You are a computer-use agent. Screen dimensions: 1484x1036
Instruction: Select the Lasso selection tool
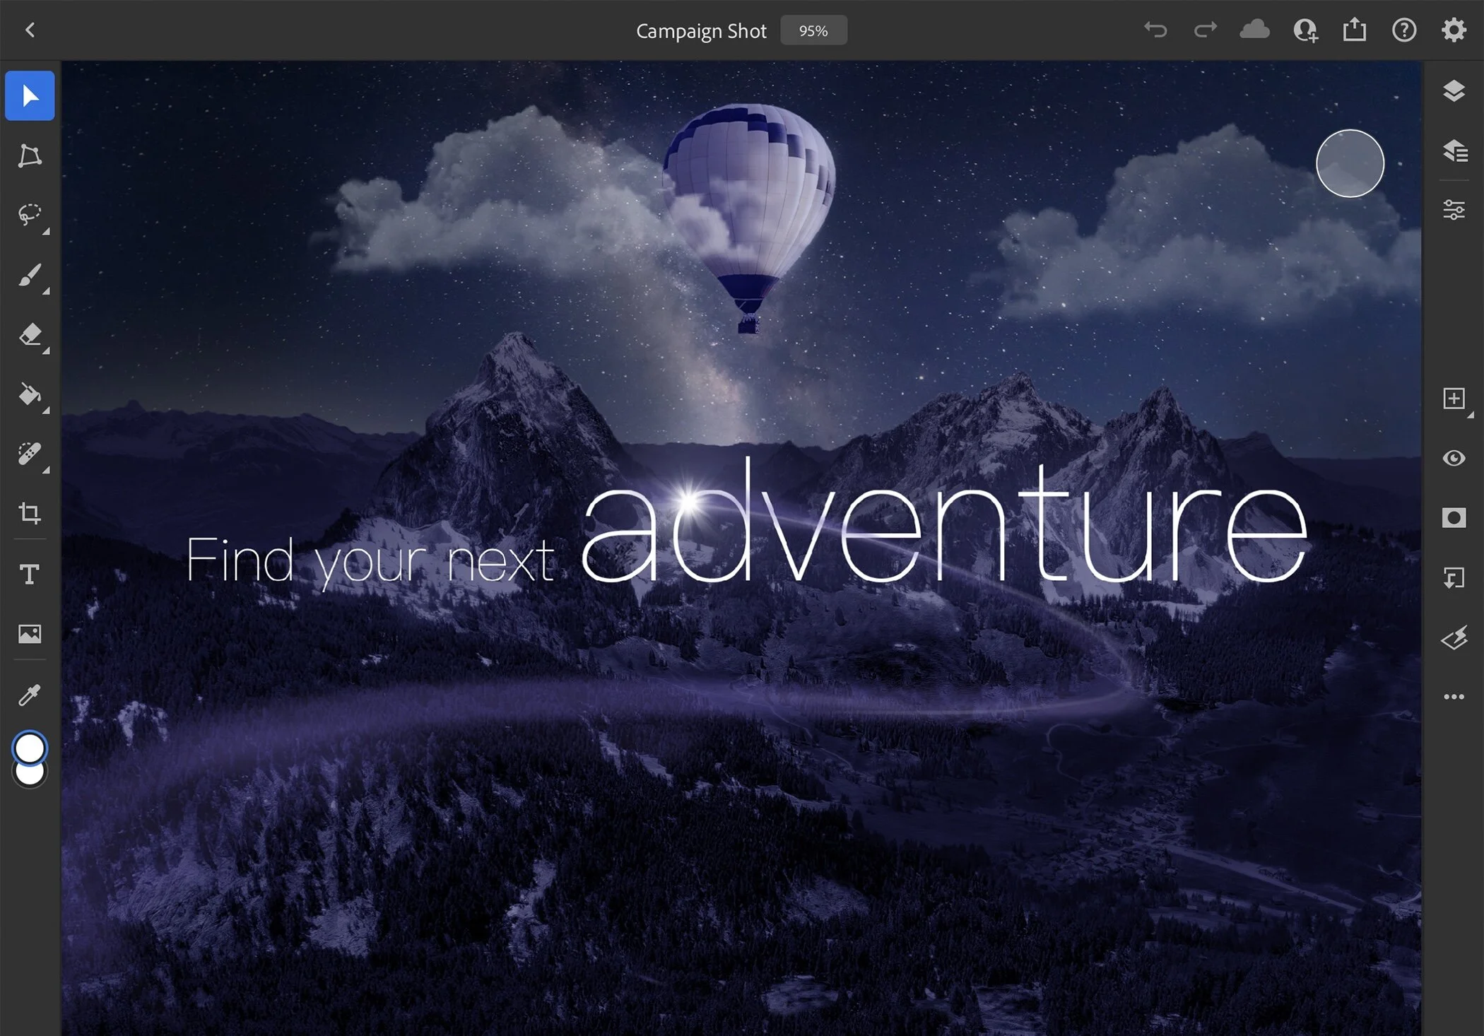click(x=30, y=214)
